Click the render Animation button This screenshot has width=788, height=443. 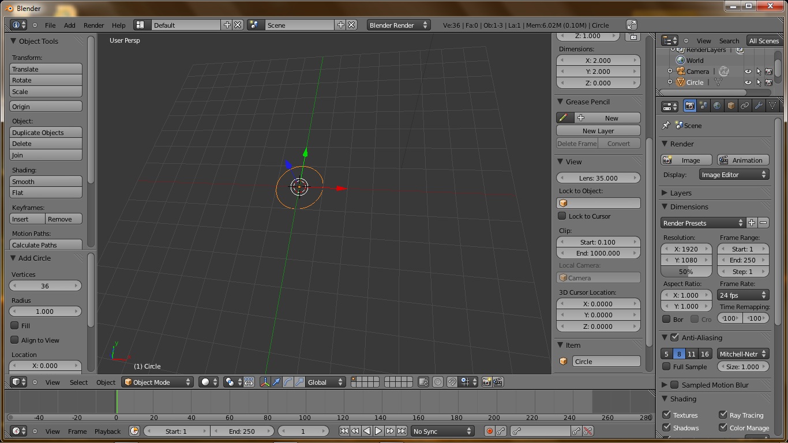click(x=743, y=160)
